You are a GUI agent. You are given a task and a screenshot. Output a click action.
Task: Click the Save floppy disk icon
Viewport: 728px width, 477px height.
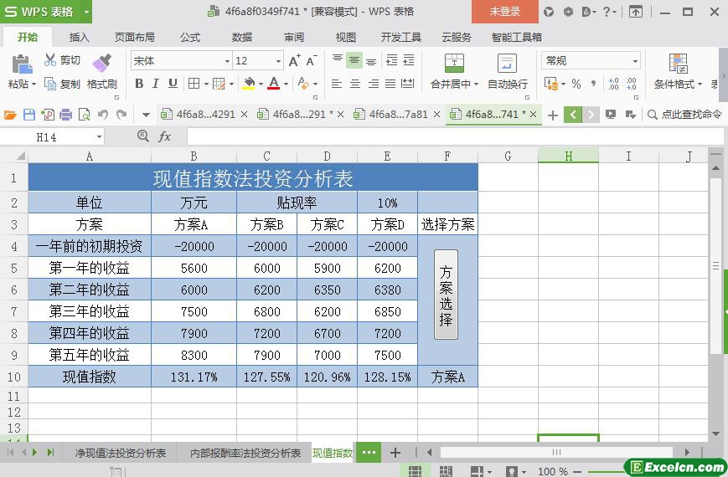(28, 114)
